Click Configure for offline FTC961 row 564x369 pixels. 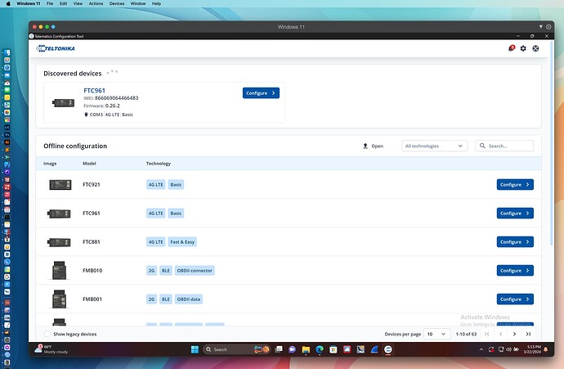click(515, 213)
